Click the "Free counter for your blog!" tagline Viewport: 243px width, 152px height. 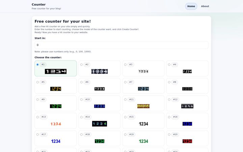(46, 8)
